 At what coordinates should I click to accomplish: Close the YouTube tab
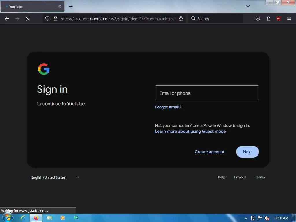(60, 6)
